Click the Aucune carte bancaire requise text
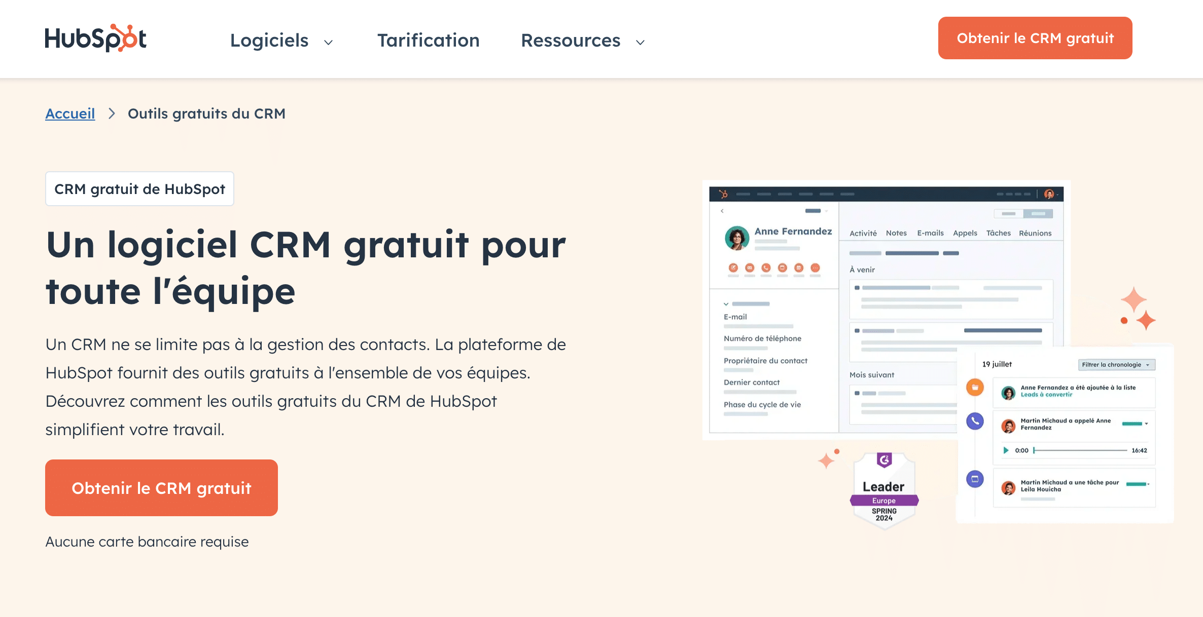The image size is (1203, 617). (147, 542)
